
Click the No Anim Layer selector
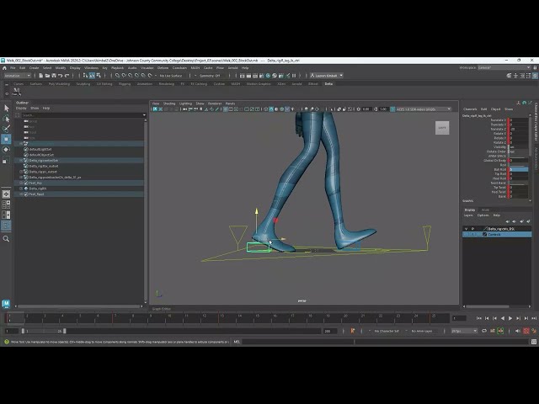(x=422, y=331)
